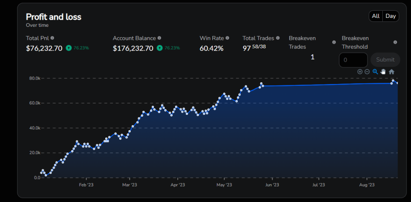Click the chart zoom in plus icon
Image resolution: width=411 pixels, height=202 pixels.
(360, 72)
